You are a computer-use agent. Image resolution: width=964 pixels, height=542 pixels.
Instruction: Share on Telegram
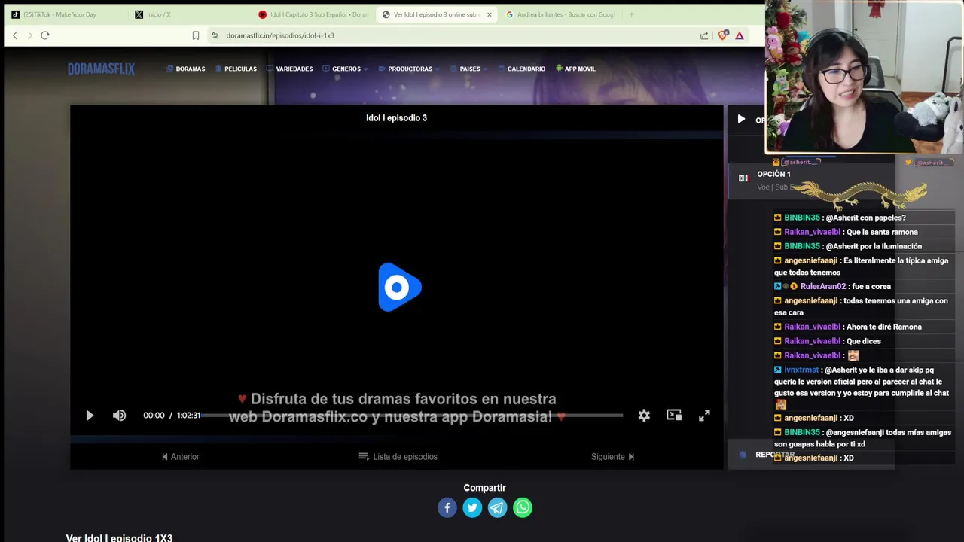(497, 507)
